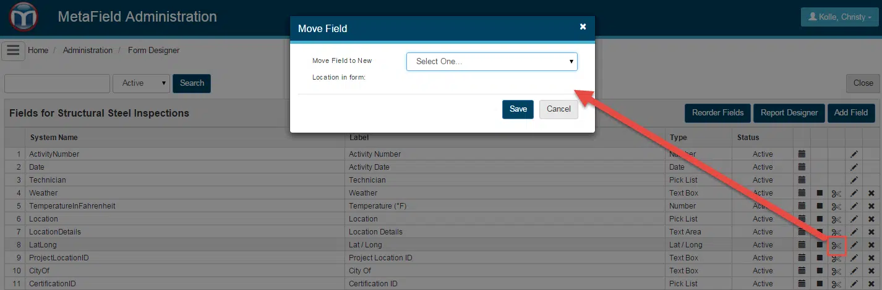Click the hamburger menu icon
Viewport: 882px width, 290px height.
13,51
